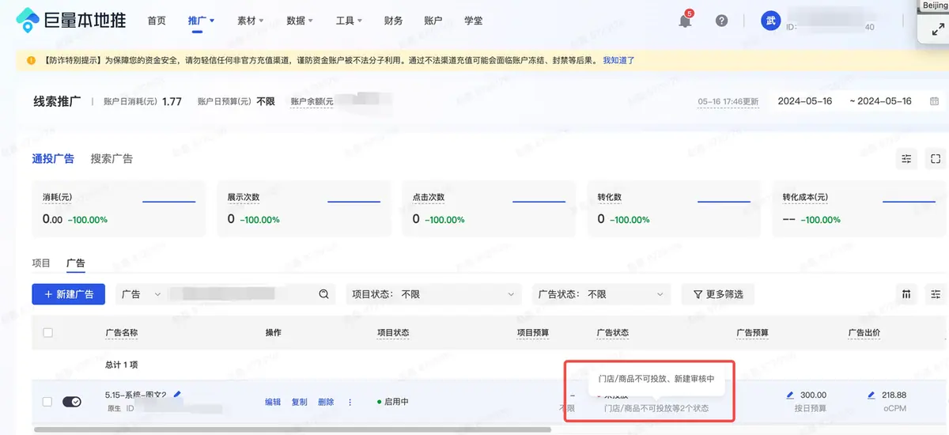The width and height of the screenshot is (949, 435).
Task: Click the 新建广告 button
Action: point(68,294)
